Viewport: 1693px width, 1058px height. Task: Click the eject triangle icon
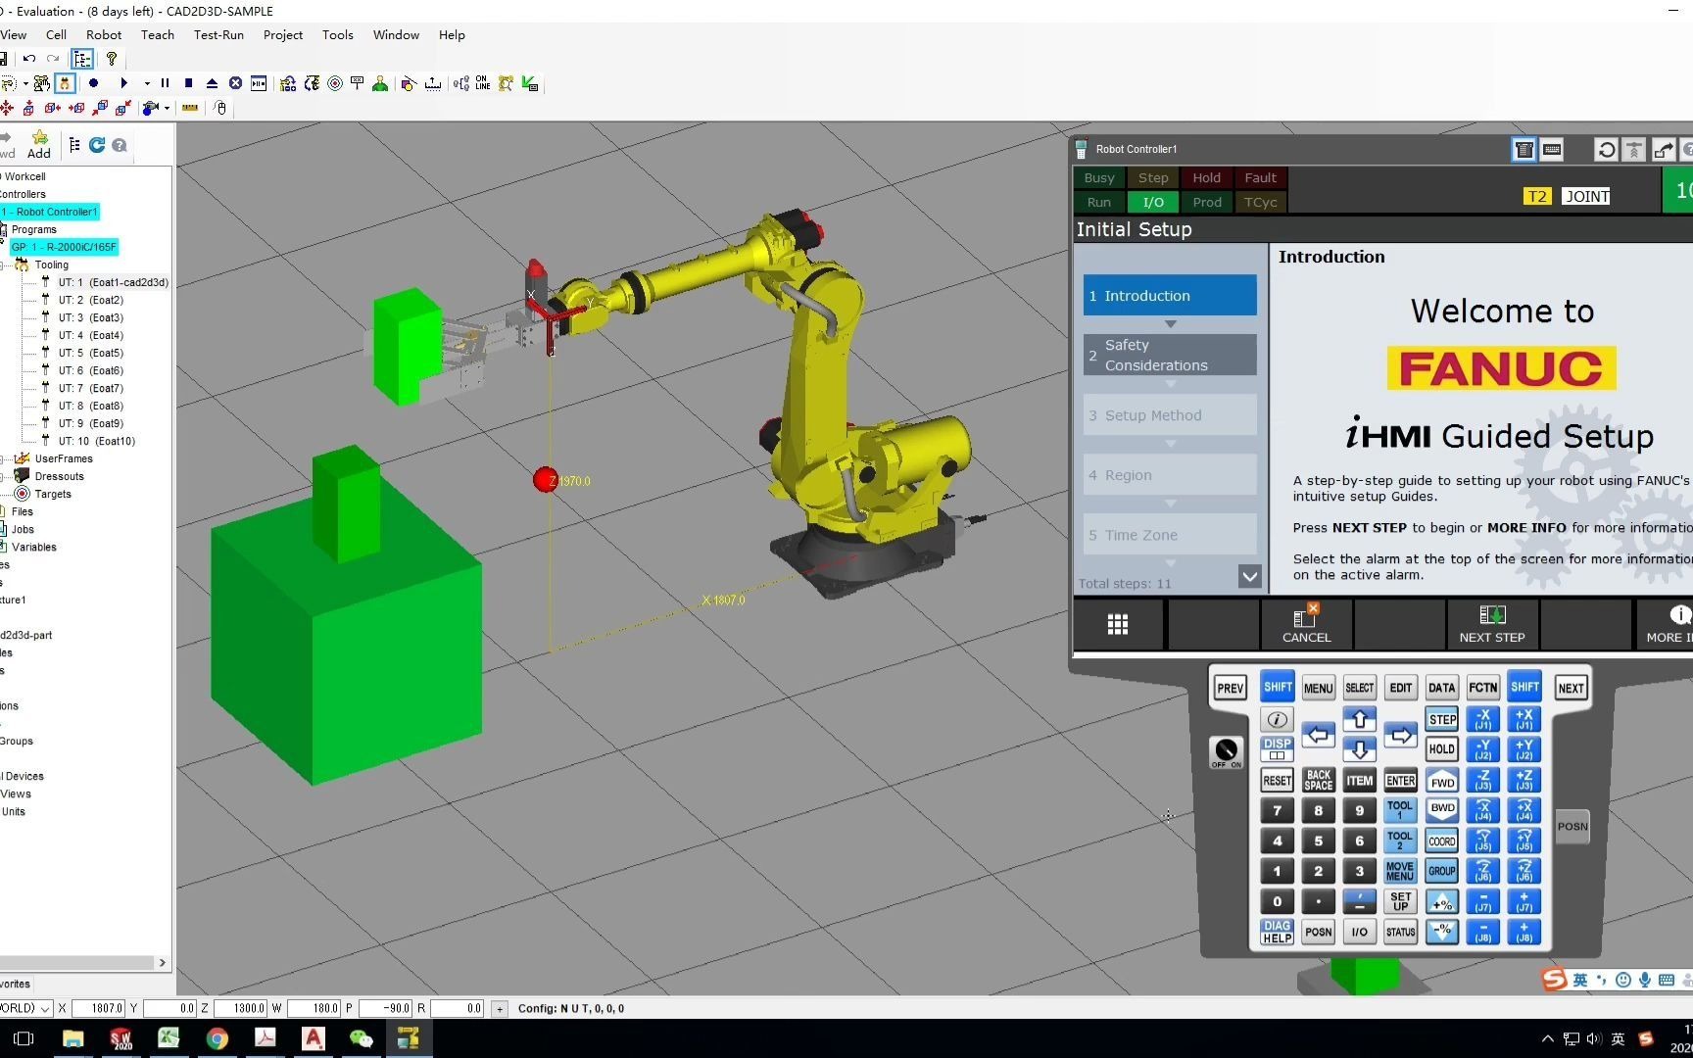(212, 83)
